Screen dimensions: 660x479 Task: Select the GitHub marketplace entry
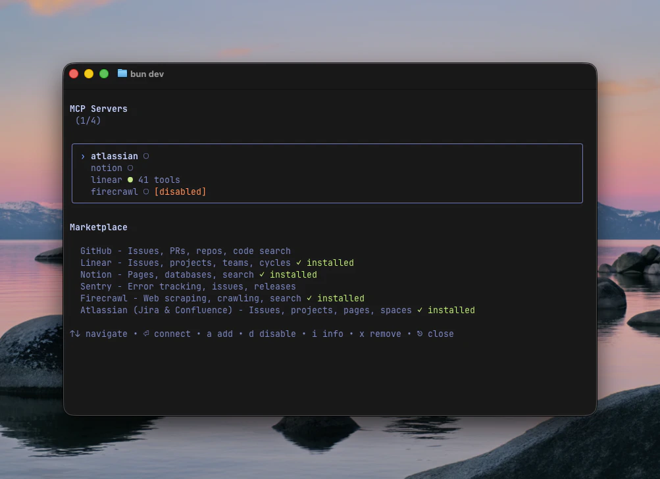point(185,251)
